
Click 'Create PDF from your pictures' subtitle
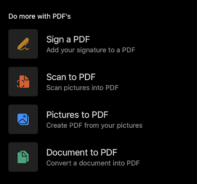(x=94, y=125)
